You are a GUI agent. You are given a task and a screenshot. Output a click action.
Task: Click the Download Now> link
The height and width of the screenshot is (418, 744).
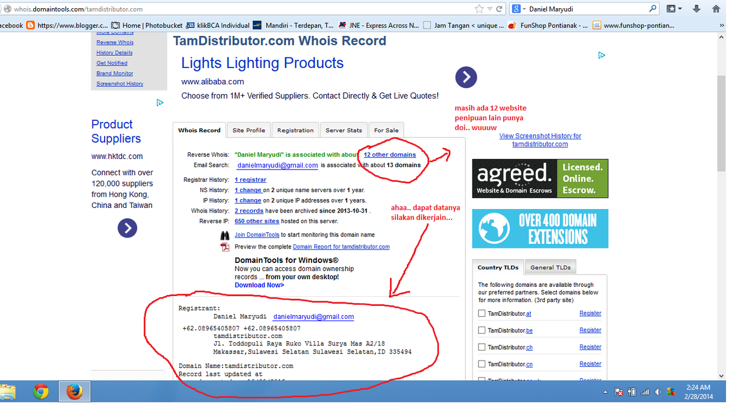tap(259, 285)
